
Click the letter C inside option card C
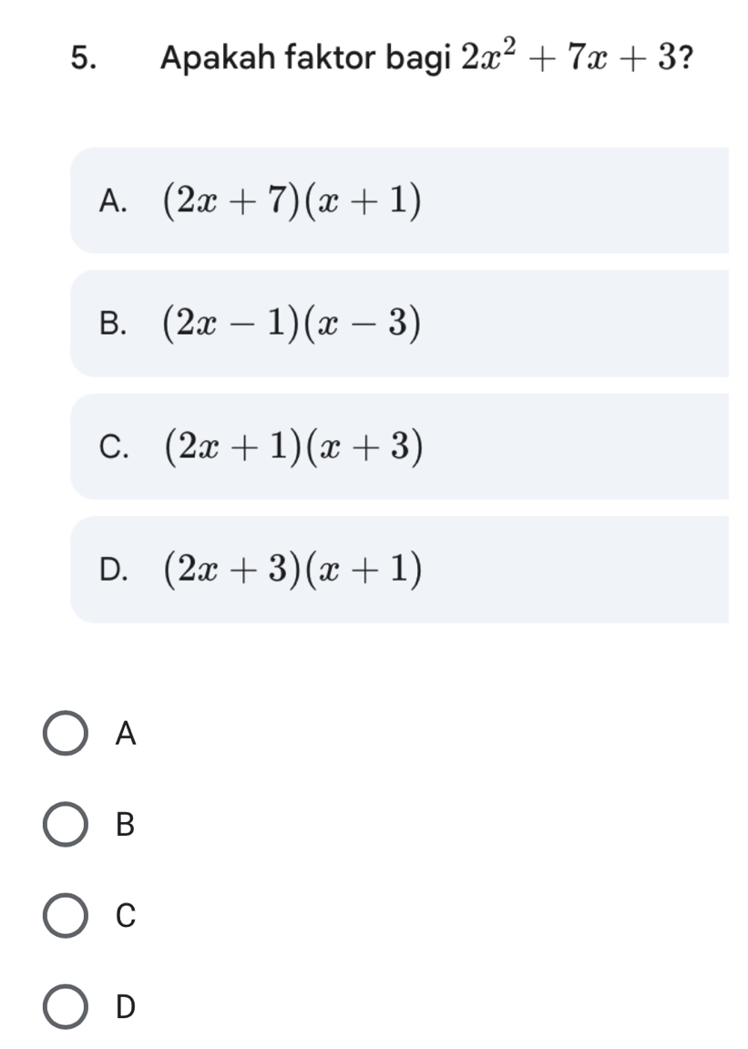[111, 447]
